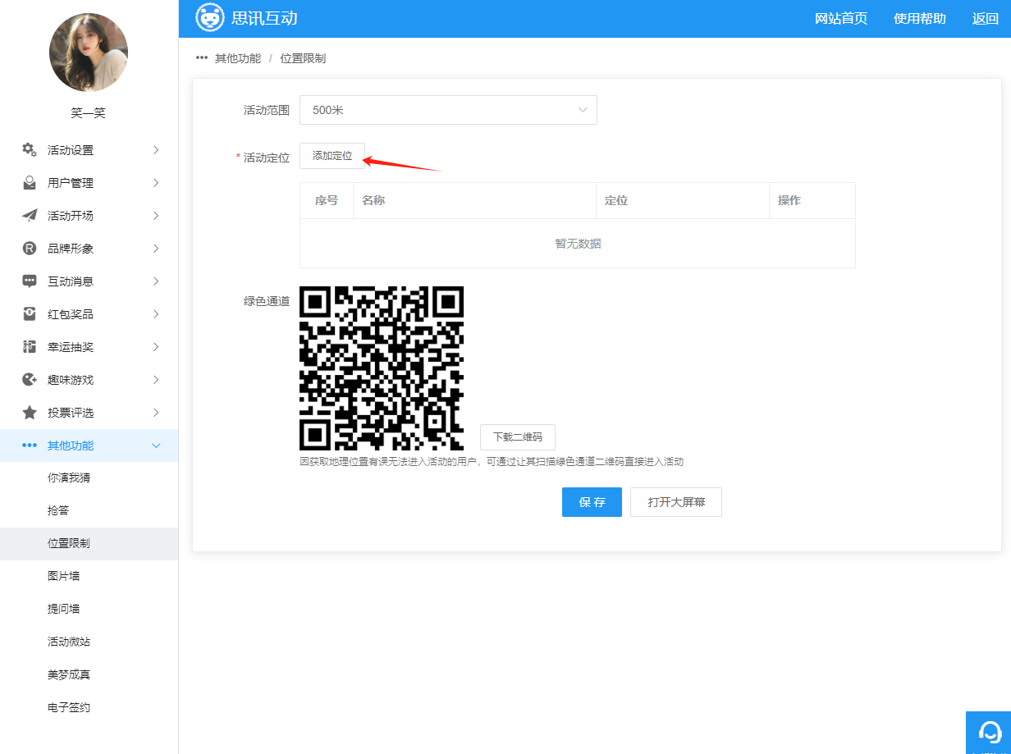Click the breadcrumb three-dots icon
This screenshot has height=754, width=1011.
point(202,58)
